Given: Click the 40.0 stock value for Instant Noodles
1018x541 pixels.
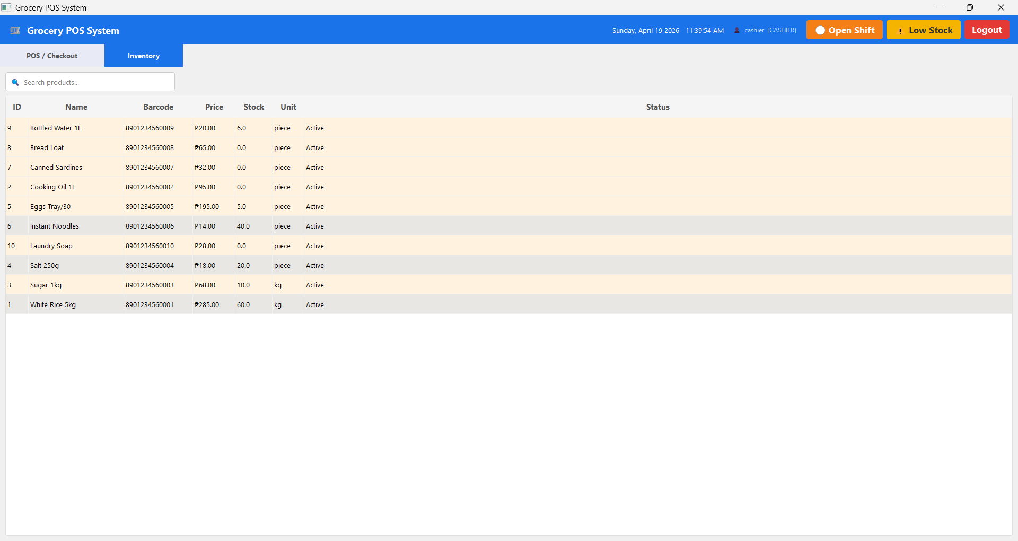Looking at the screenshot, I should pos(243,226).
